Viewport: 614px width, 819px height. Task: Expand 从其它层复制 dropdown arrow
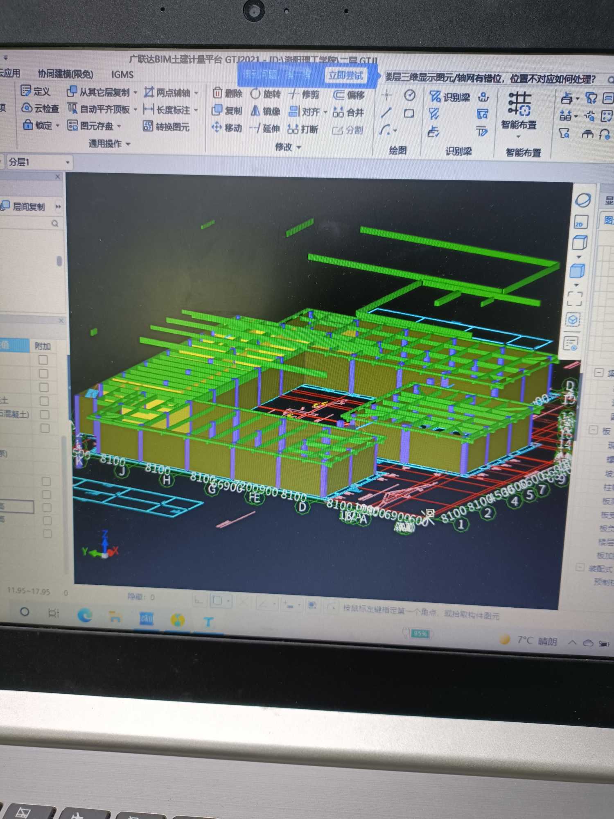[135, 93]
